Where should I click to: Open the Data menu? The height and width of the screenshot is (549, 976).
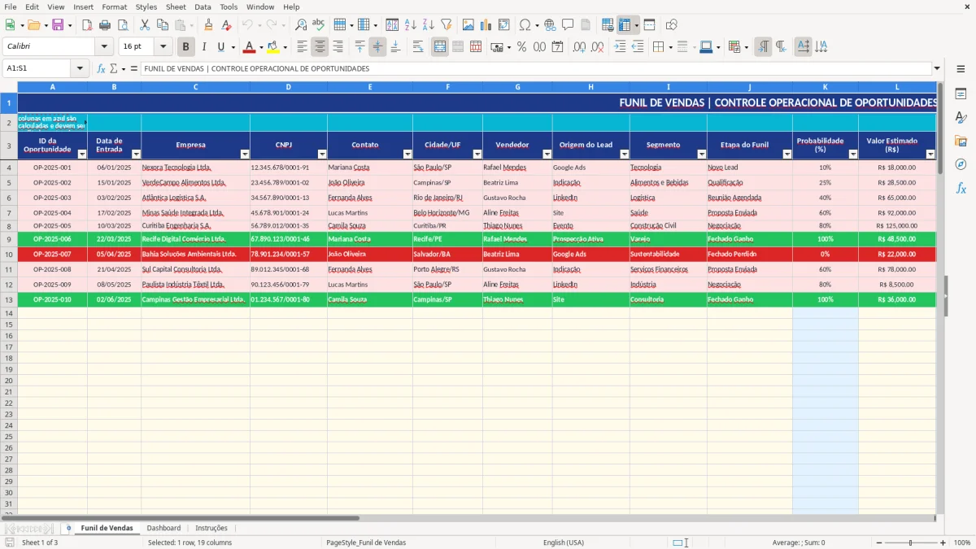click(x=203, y=7)
